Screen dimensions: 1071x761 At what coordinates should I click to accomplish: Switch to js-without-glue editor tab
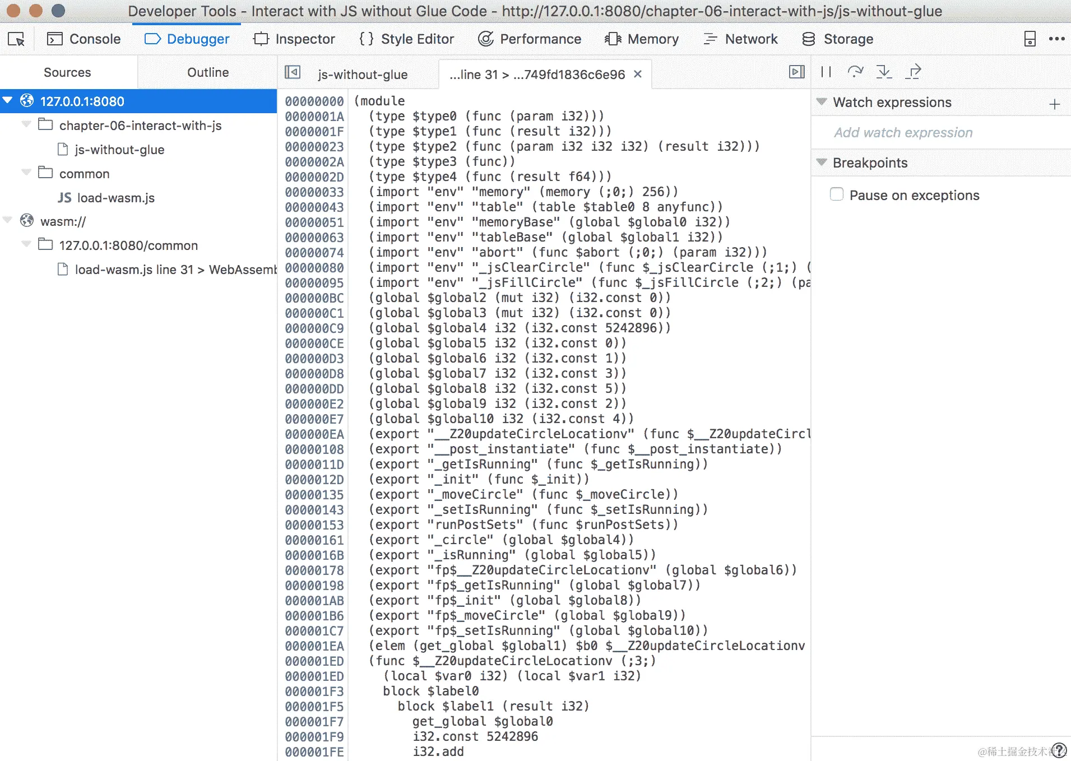pos(363,75)
